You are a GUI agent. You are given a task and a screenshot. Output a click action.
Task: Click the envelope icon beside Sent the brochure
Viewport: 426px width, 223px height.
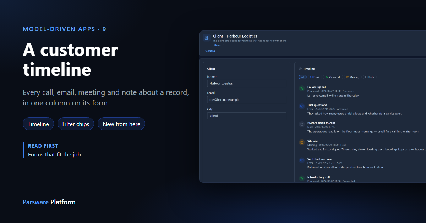point(302,160)
